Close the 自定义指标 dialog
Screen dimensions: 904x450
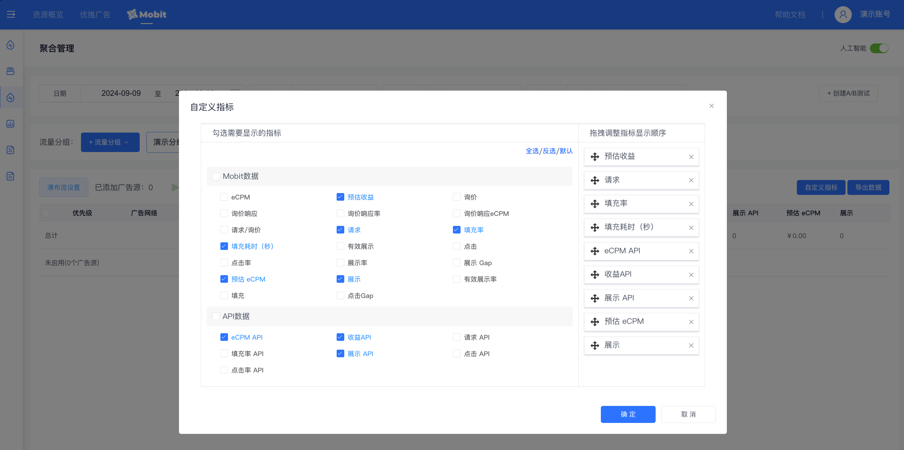(711, 106)
